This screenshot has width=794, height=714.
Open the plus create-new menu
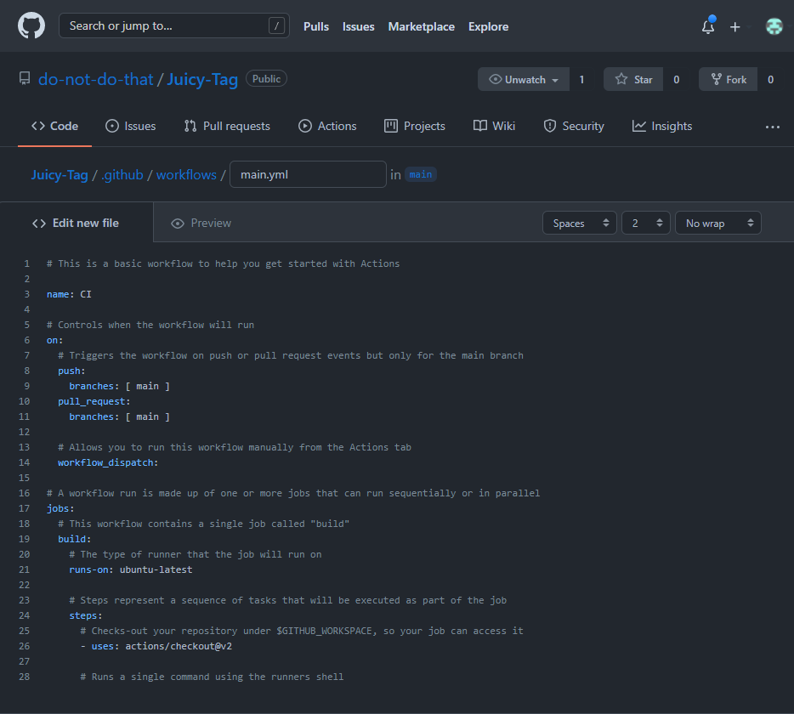[734, 27]
